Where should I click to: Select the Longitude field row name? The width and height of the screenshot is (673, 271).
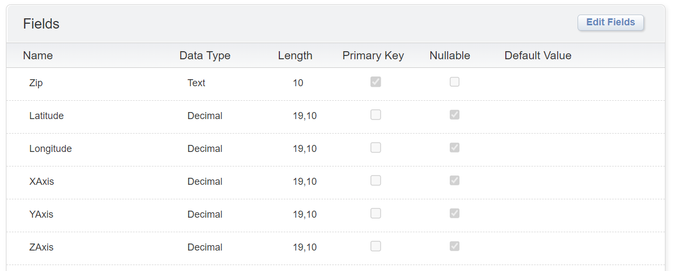click(x=50, y=149)
